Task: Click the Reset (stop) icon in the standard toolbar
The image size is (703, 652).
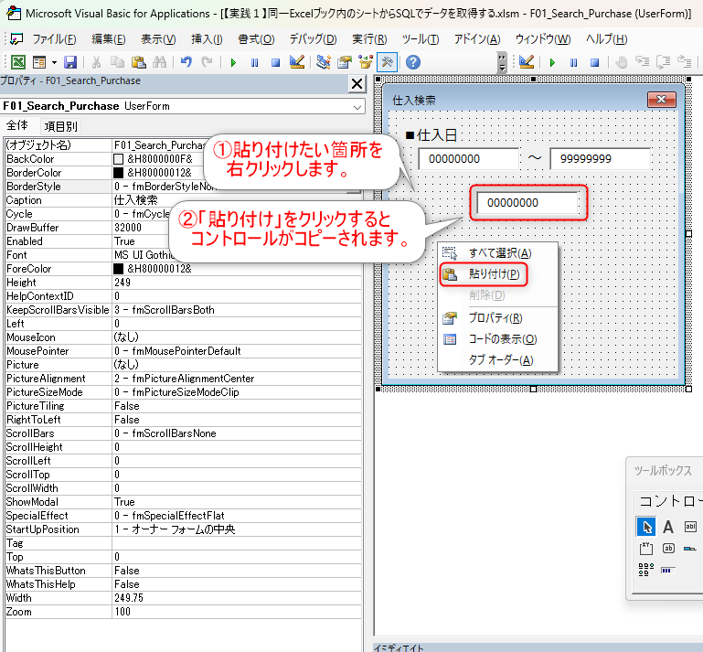Action: tap(276, 62)
